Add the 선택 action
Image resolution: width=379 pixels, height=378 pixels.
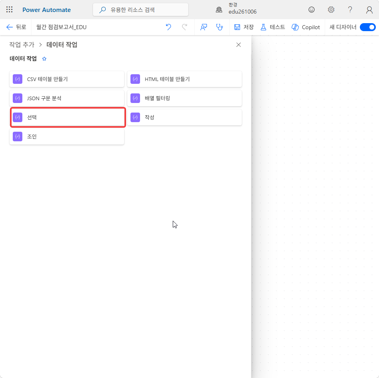click(x=68, y=117)
